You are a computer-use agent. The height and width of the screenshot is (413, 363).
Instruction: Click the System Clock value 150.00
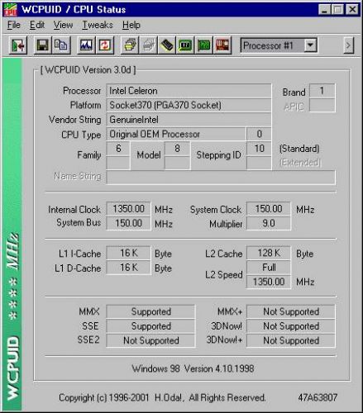[x=269, y=209]
